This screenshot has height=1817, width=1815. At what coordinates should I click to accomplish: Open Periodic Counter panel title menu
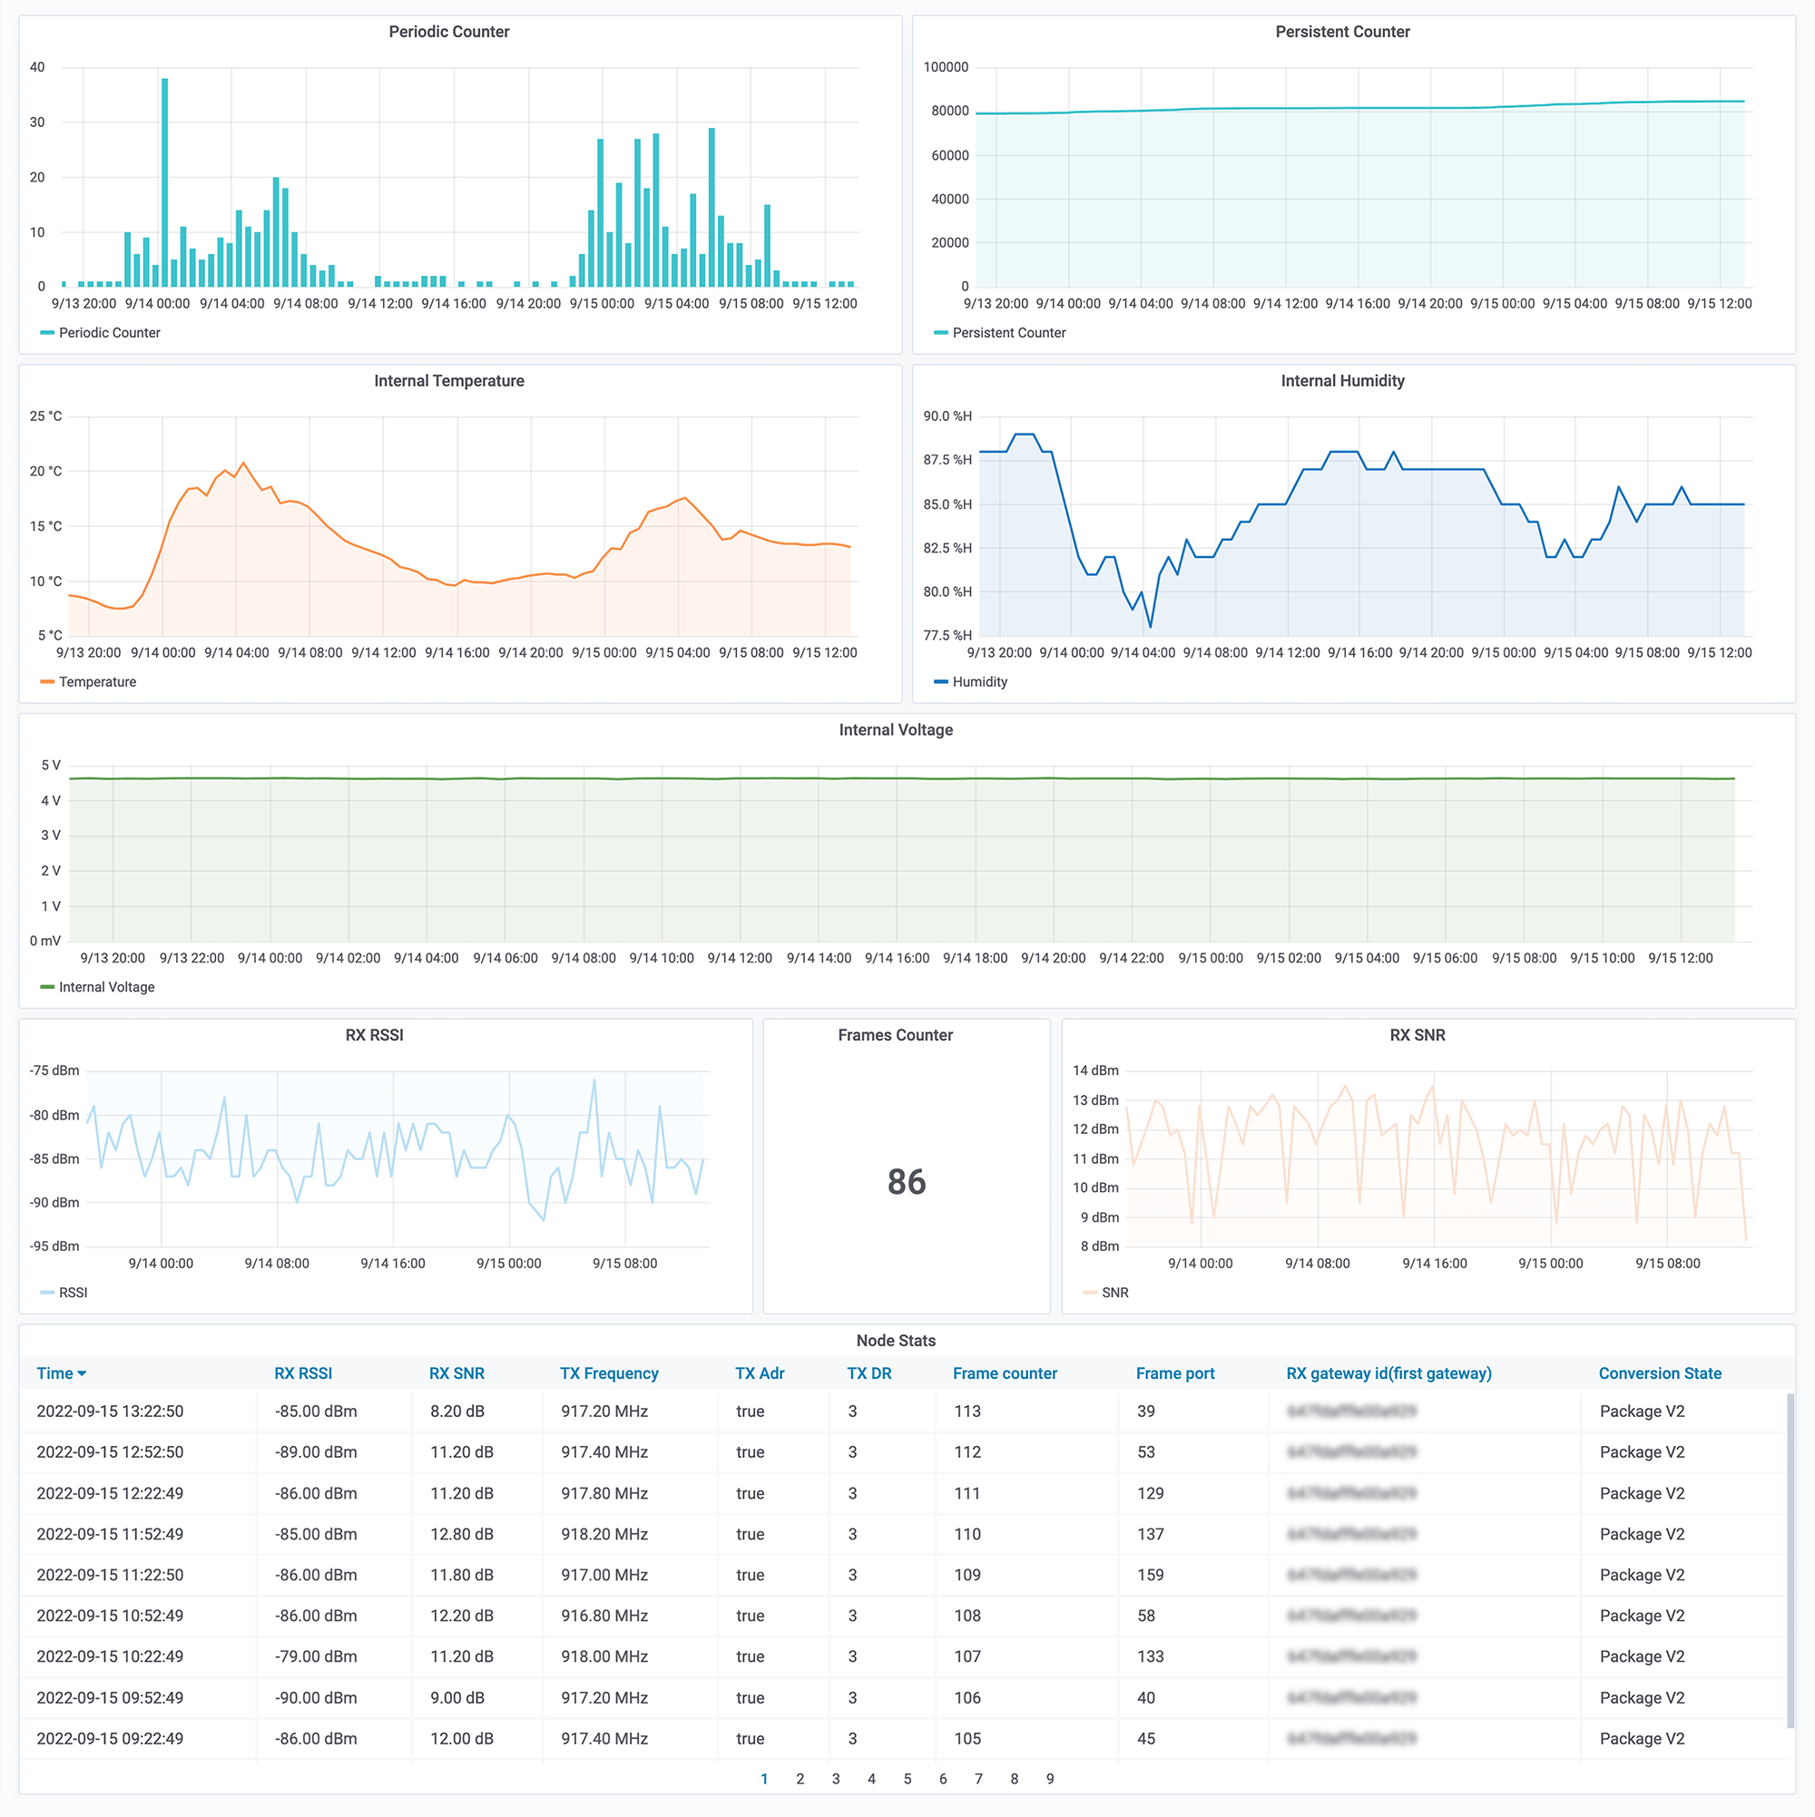[x=449, y=32]
